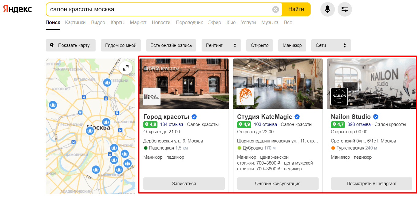The height and width of the screenshot is (197, 420).
Task: Switch to the Картинки tab
Action: (x=75, y=22)
